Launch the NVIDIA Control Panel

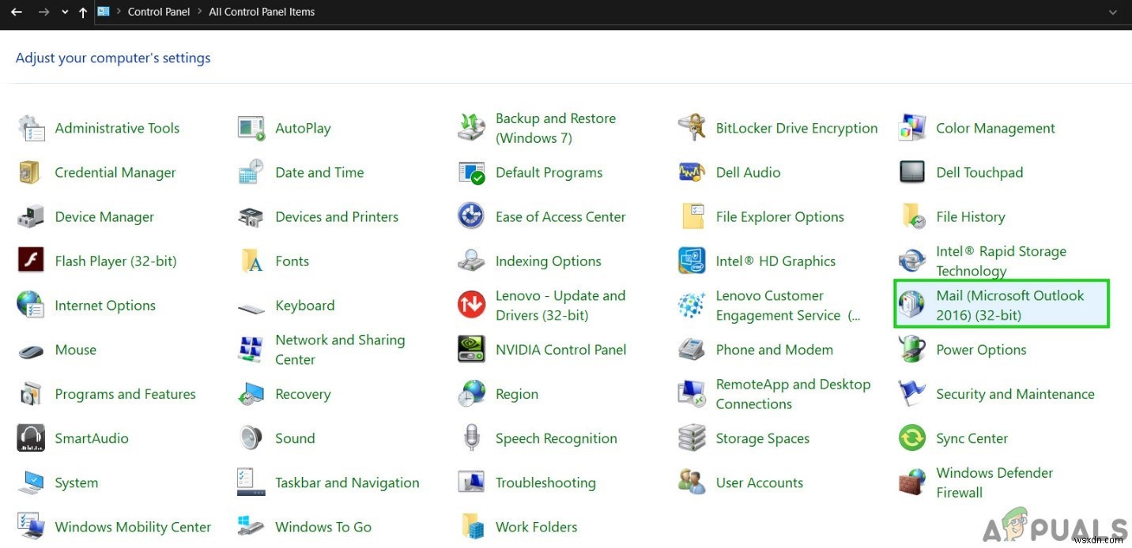560,350
